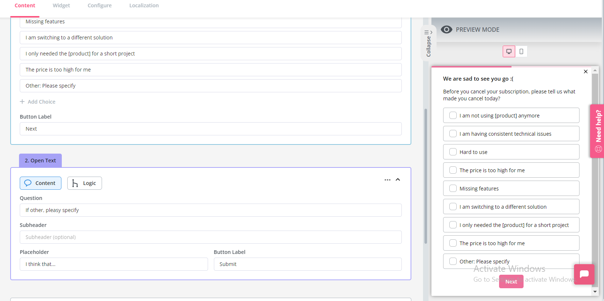Switch to the Widget tab
This screenshot has height=301, width=604.
[61, 5]
